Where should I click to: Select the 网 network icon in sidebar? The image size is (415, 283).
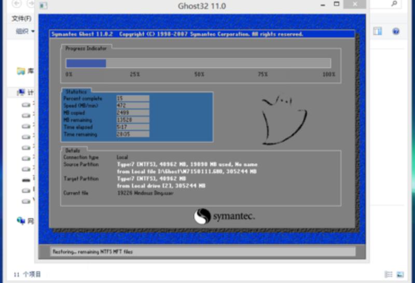pyautogui.click(x=21, y=220)
